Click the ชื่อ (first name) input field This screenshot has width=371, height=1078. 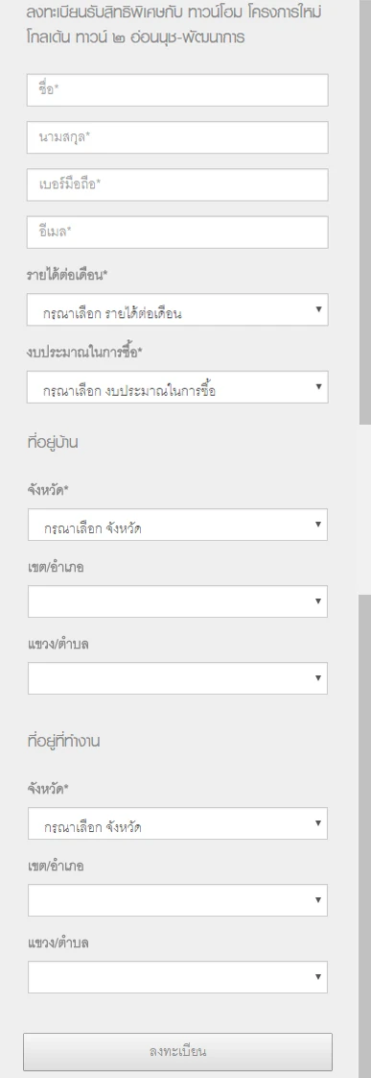(177, 90)
